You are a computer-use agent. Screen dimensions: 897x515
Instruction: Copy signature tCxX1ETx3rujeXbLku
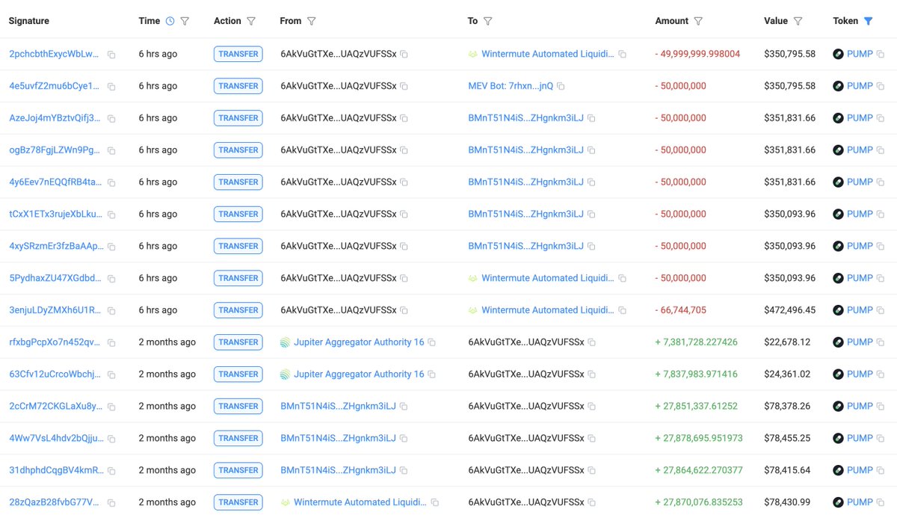point(111,215)
